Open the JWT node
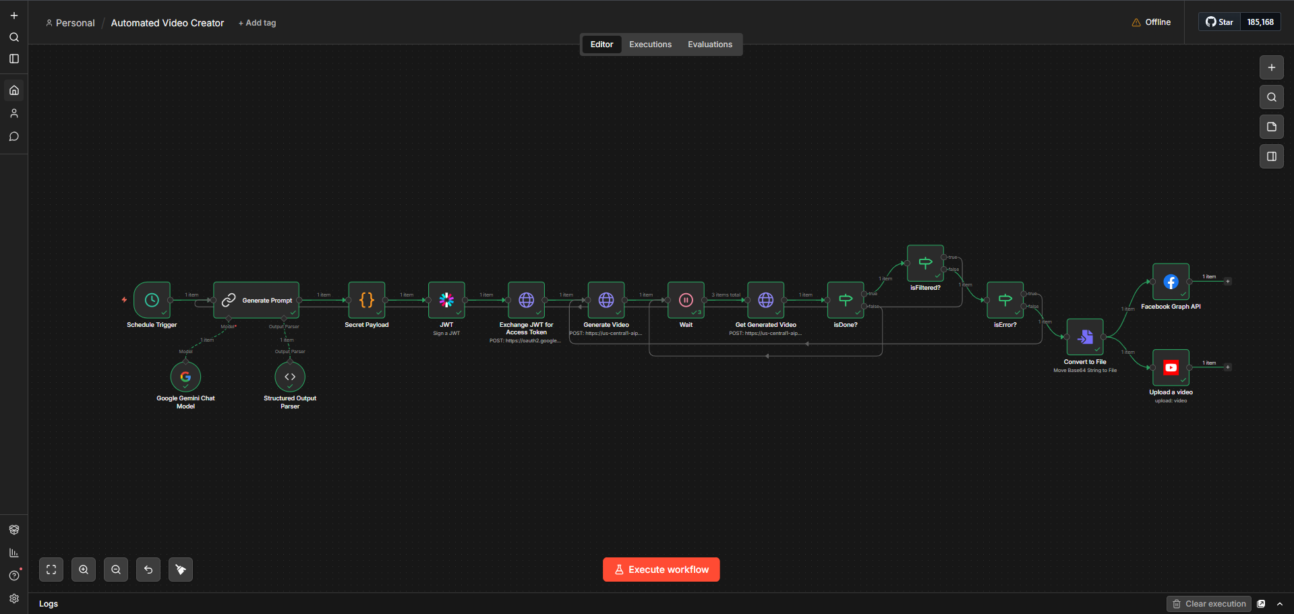The image size is (1294, 614). click(446, 300)
